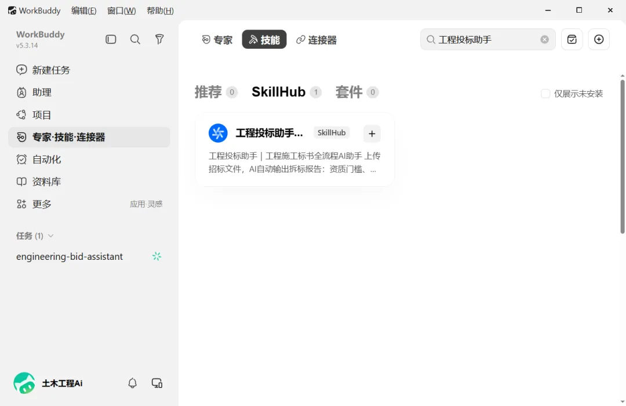Open the sidebar search magnifier icon
The image size is (626, 406).
(x=135, y=39)
